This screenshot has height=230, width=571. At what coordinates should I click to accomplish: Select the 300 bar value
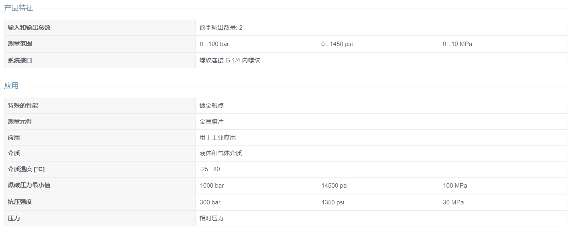210,202
